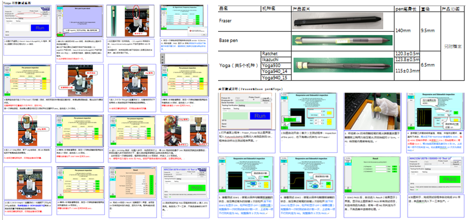Click the Yoga pen product photo
This screenshot has width=467, height=220.
tap(342, 65)
